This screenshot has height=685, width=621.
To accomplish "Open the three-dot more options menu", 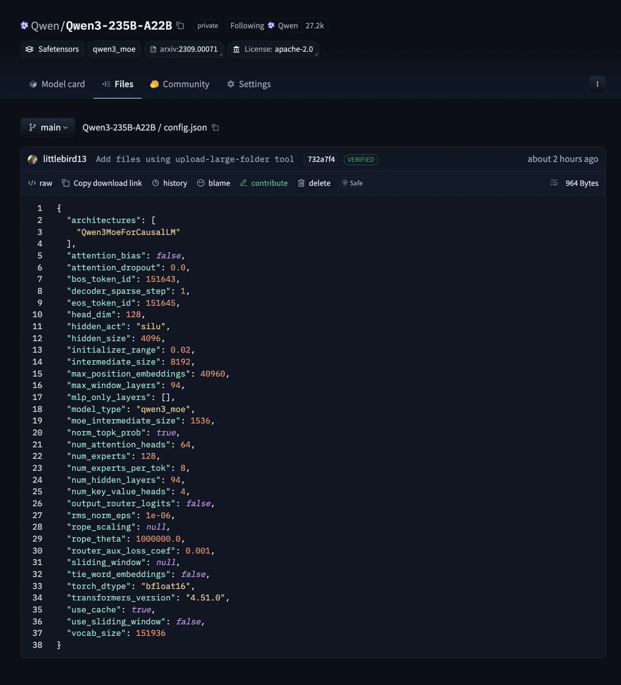I will click(597, 84).
